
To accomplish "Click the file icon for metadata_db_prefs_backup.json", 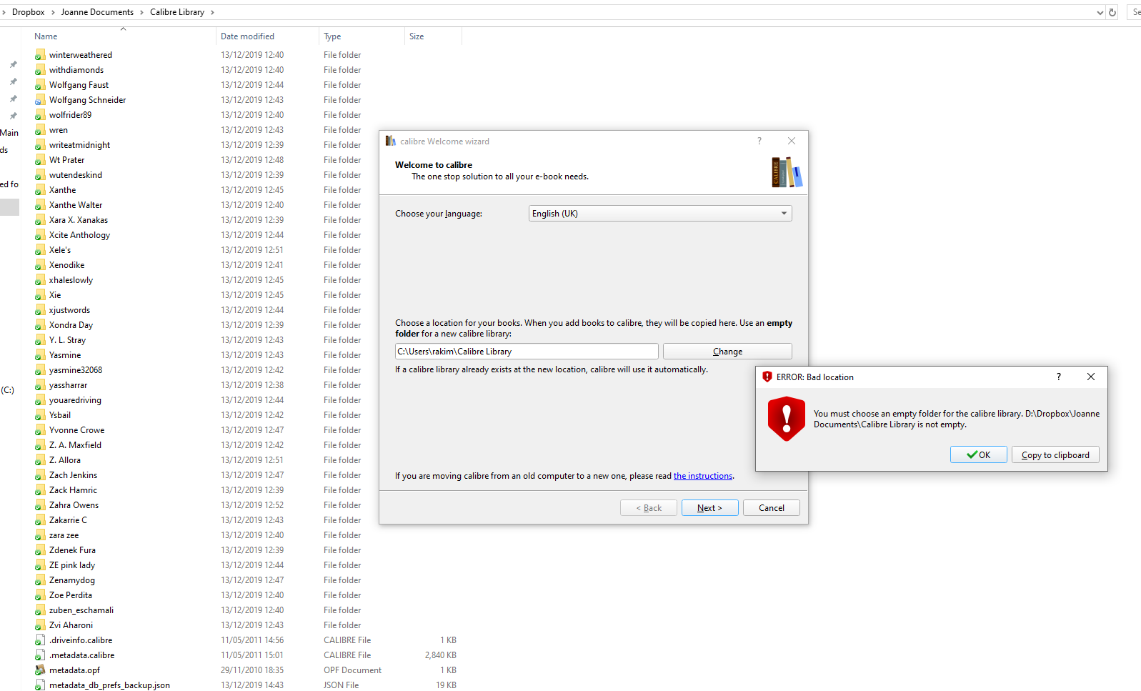I will pos(40,685).
